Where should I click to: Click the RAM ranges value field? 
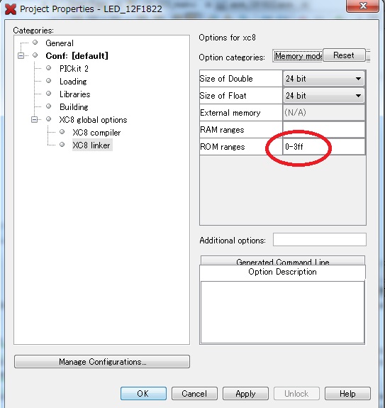324,130
